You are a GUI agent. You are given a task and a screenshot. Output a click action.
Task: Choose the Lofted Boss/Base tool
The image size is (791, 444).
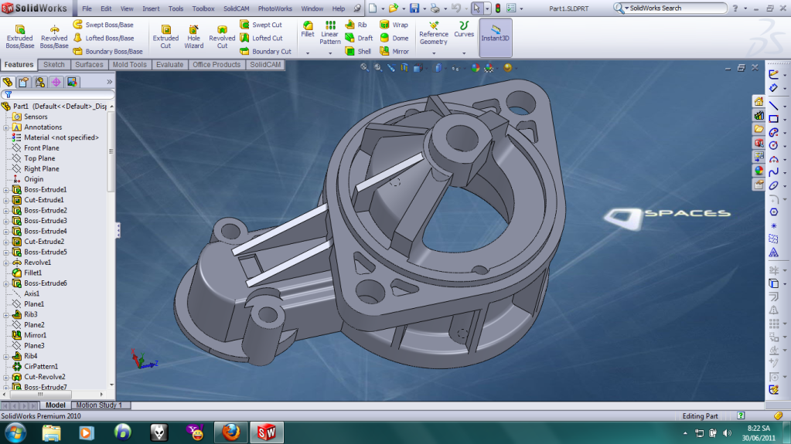(x=104, y=38)
